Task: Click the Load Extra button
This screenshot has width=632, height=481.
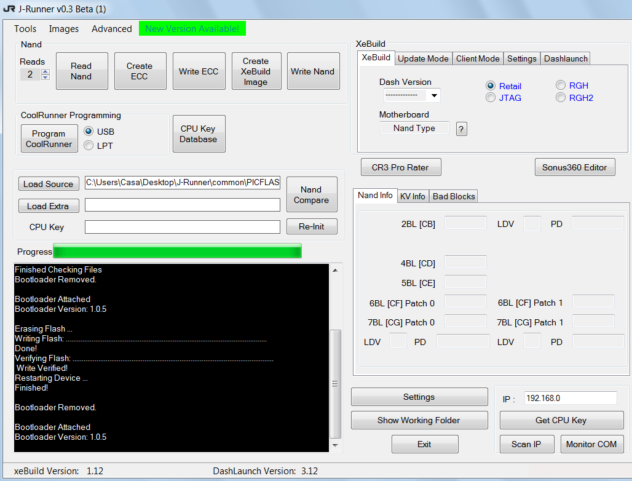Action: pyautogui.click(x=49, y=205)
